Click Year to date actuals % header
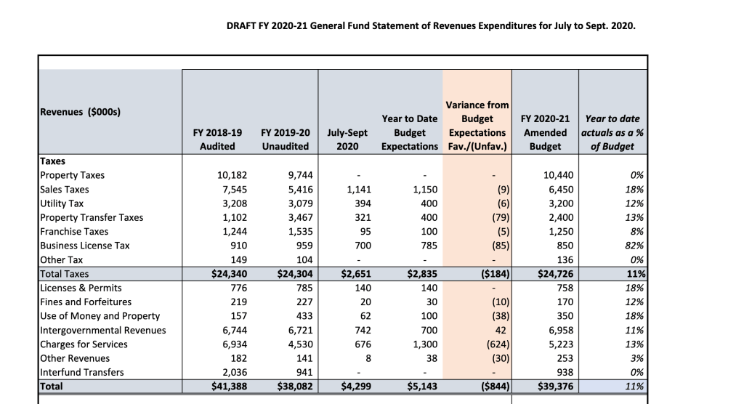The image size is (744, 404). 611,132
